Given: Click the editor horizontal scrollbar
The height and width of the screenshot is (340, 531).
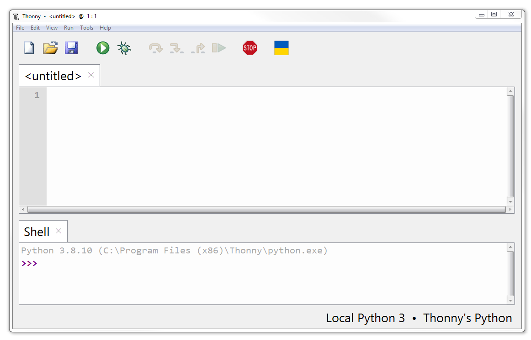Looking at the screenshot, I should tap(266, 210).
